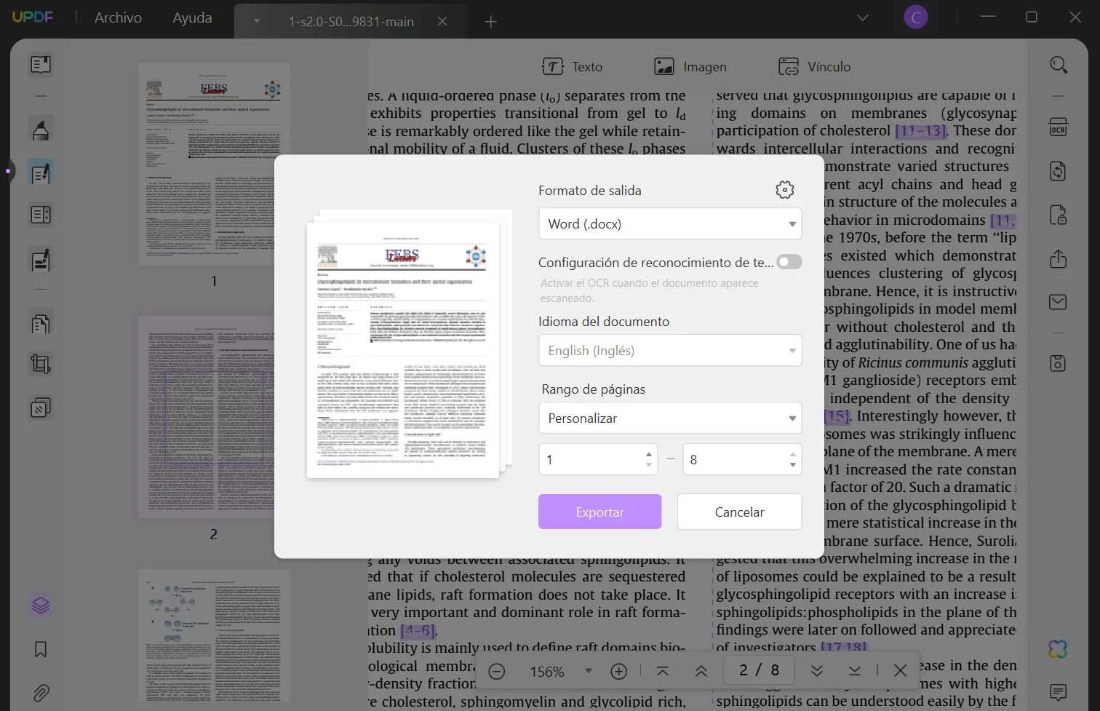Open the Word (.docx) output format dropdown
This screenshot has height=711, width=1100.
pos(670,223)
